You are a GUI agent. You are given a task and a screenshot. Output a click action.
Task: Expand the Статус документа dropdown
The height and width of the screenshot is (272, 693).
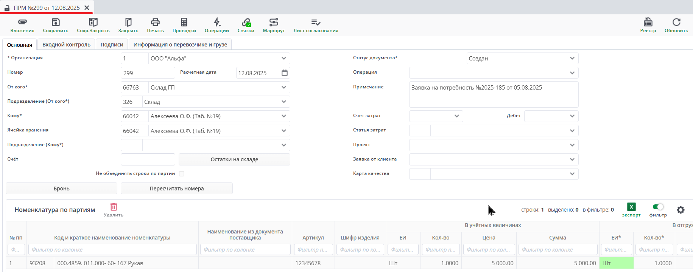572,59
